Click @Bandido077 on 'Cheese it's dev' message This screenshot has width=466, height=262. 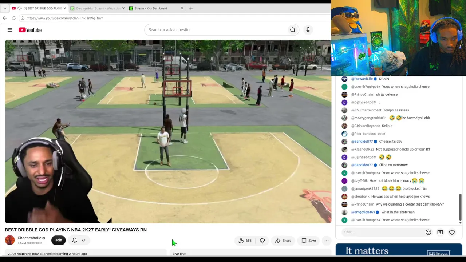pos(362,142)
